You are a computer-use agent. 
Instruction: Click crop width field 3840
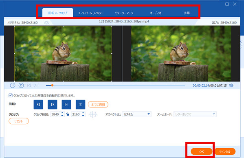point(55,114)
